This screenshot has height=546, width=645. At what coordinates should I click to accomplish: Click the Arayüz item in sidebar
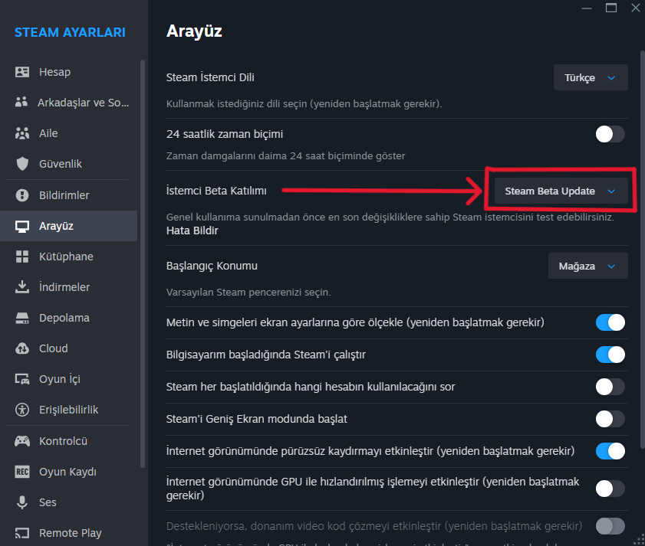click(x=69, y=226)
